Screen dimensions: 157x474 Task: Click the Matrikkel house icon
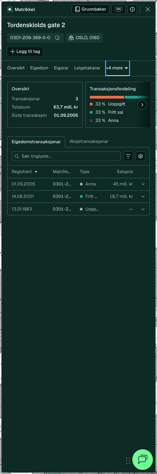click(x=10, y=10)
